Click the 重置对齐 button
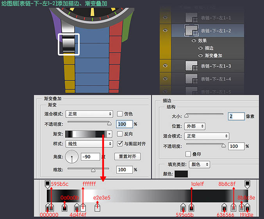The width and height of the screenshot is (264, 219). click(x=127, y=156)
